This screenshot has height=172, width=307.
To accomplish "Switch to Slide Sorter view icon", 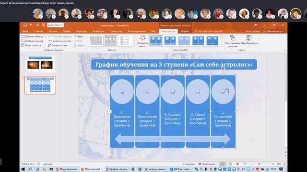I will (x=230, y=164).
